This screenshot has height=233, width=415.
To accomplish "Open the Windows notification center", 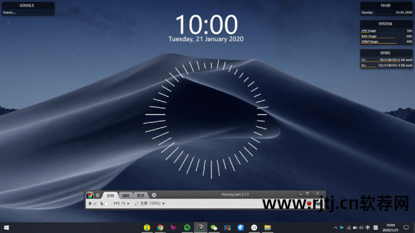I will (406, 227).
